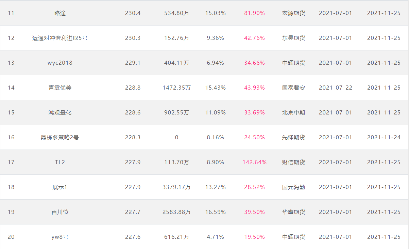This screenshot has width=409, height=249.
Task: Click the 2021-11-24 update date
Action: (x=384, y=138)
